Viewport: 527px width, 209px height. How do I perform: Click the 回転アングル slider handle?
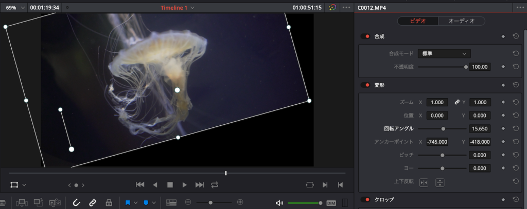click(443, 128)
